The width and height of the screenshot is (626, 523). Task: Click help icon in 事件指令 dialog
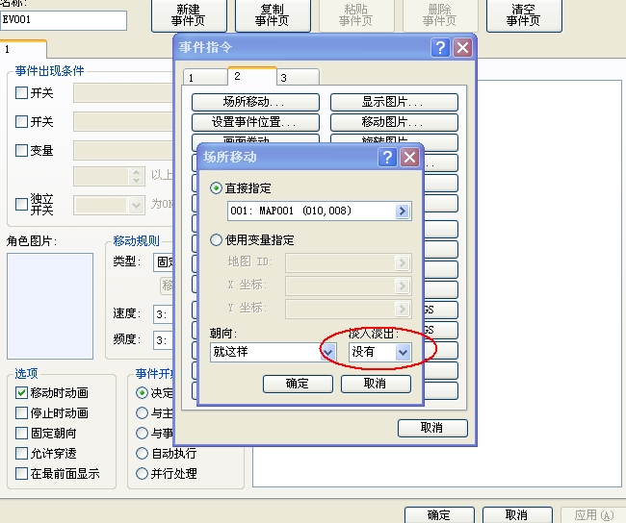coord(440,48)
